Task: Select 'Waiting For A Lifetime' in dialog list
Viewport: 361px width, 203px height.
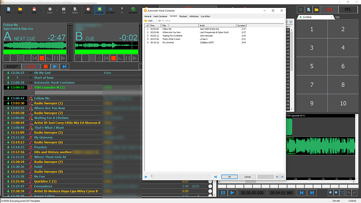Action: click(196, 36)
